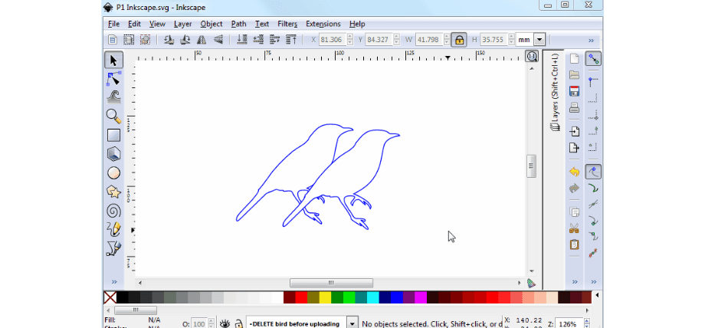Viewport: 705px width, 328px height.
Task: Click Save floppy disk icon
Action: point(574,91)
